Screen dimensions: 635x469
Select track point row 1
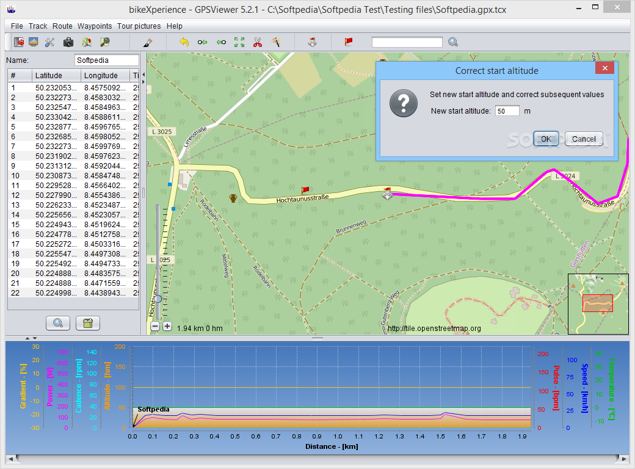[73, 87]
